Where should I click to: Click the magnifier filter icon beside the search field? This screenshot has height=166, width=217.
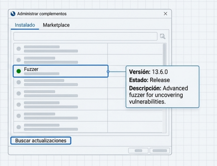click(x=162, y=37)
